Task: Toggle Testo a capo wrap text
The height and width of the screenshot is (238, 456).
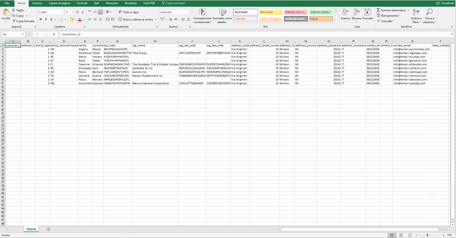Action: (128, 12)
